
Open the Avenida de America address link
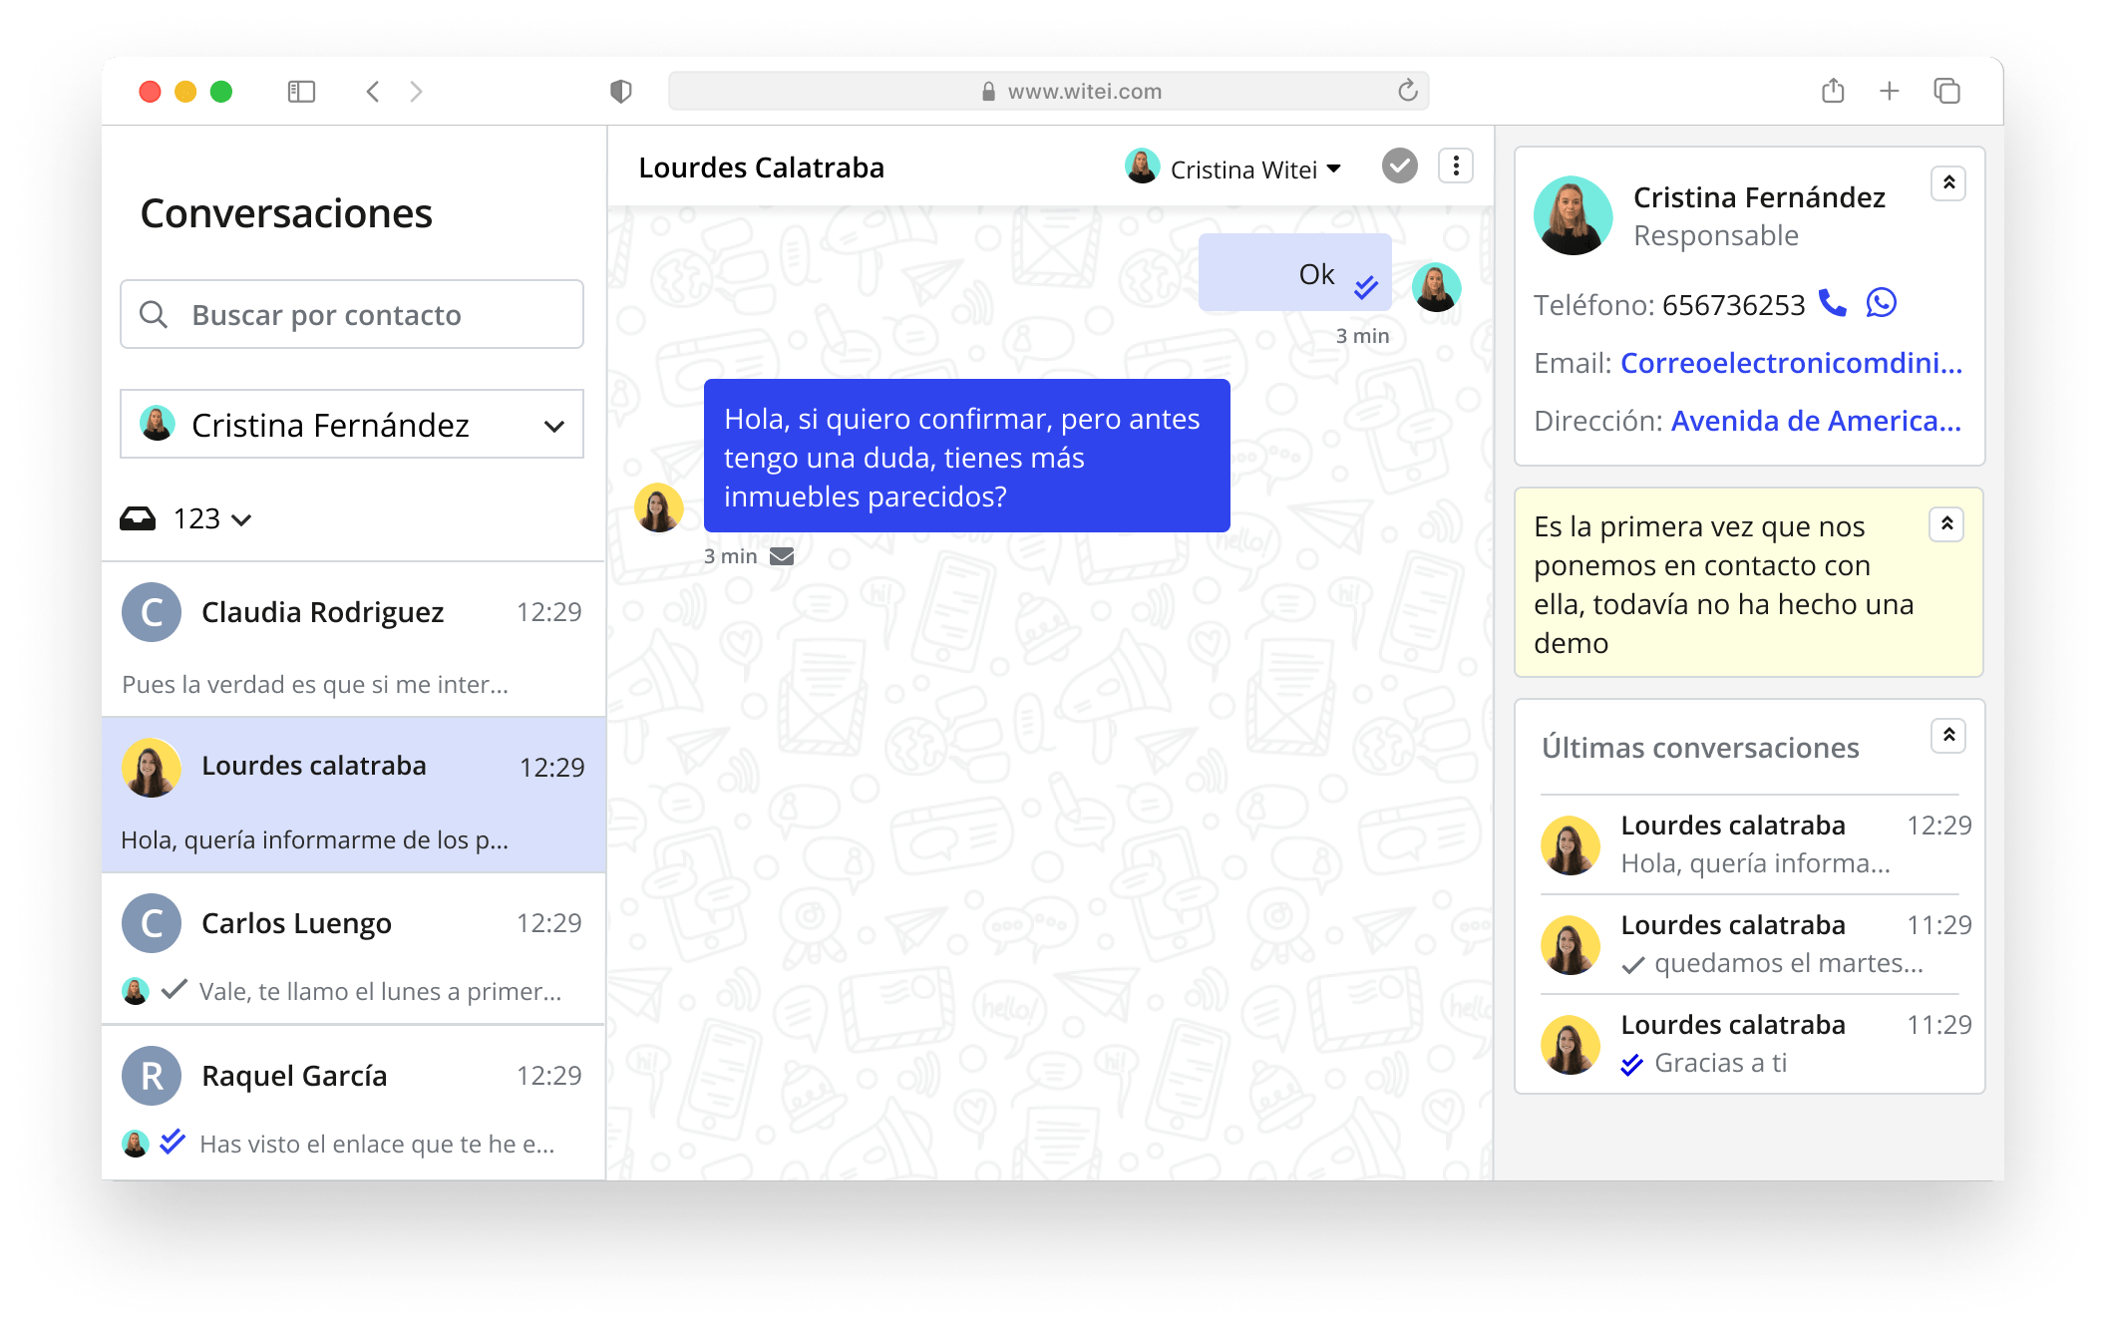click(x=1813, y=420)
